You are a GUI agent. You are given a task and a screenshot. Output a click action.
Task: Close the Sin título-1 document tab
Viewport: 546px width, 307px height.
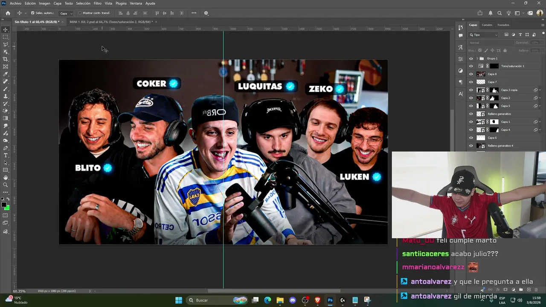coord(64,22)
